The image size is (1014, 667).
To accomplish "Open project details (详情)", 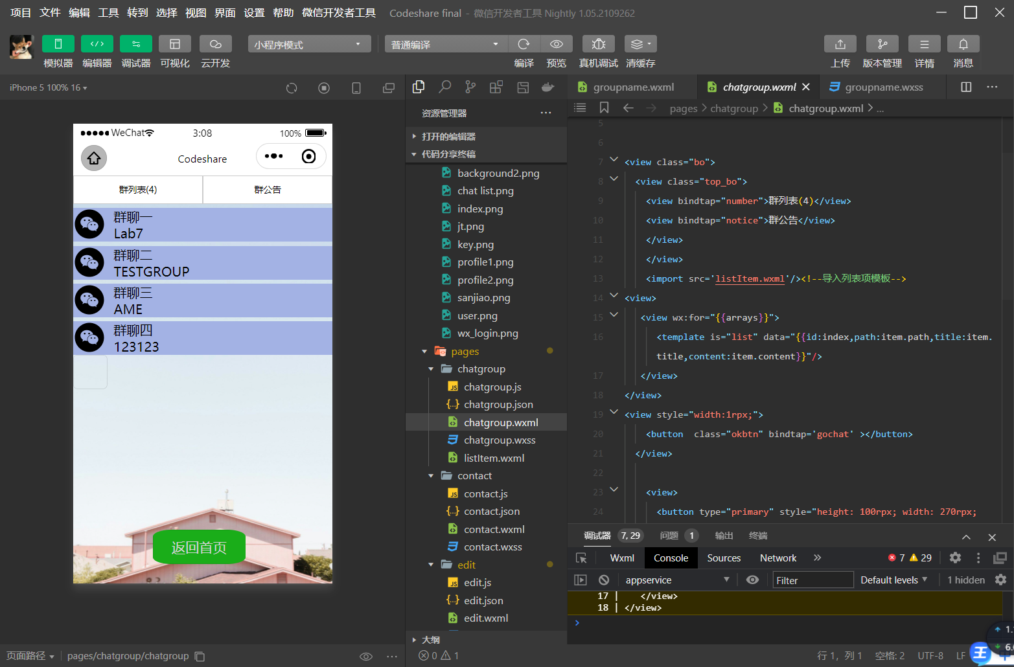I will (x=925, y=43).
